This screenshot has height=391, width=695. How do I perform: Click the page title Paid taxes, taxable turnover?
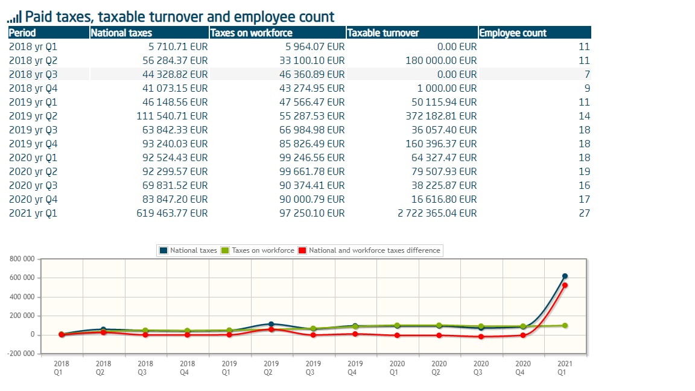pyautogui.click(x=179, y=17)
